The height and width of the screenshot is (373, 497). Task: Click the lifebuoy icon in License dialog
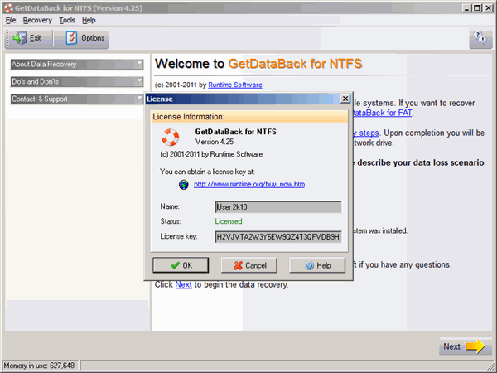point(170,138)
